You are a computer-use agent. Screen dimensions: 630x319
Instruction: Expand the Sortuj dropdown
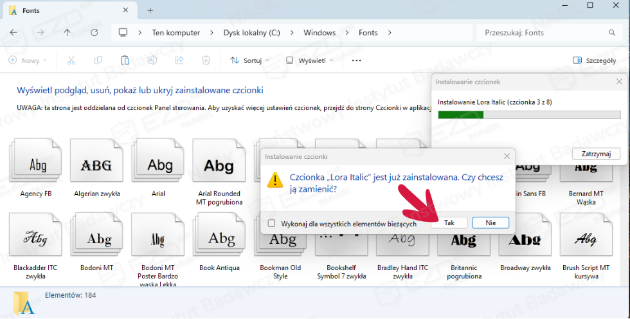250,60
